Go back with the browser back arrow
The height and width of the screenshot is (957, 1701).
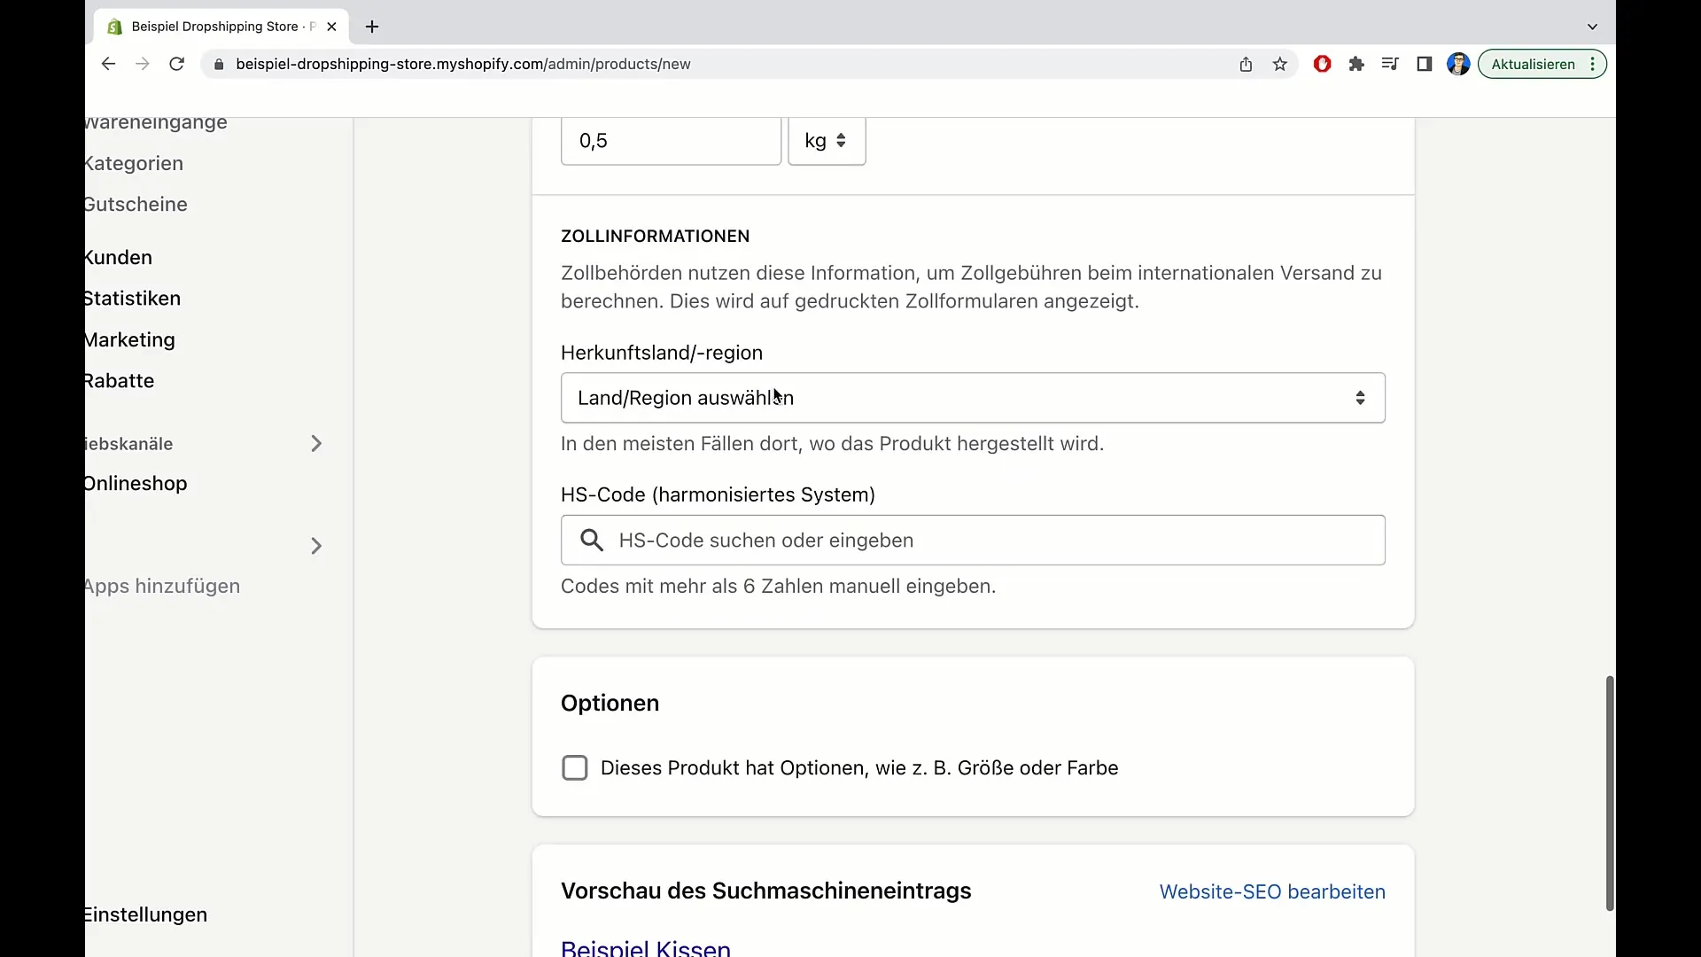click(108, 64)
